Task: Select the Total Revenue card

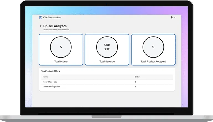Action: 107,50
